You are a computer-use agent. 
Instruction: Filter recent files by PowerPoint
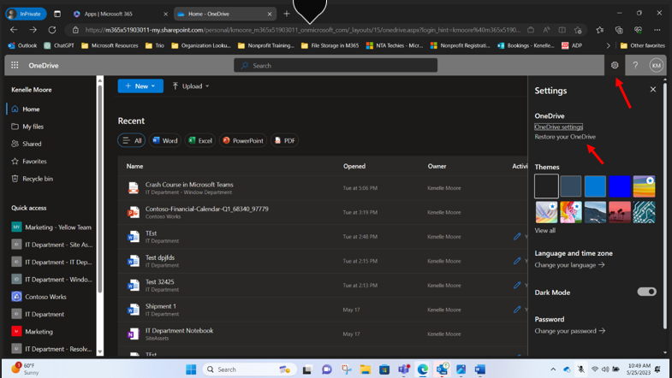243,140
